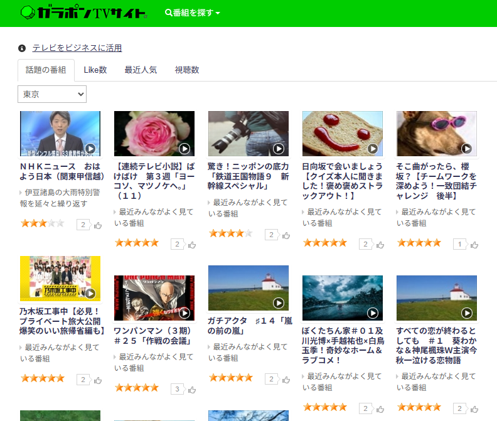Play the すべての恋が終わるとしても thumbnail
Viewport: 497px width, 421px height.
[x=437, y=298]
